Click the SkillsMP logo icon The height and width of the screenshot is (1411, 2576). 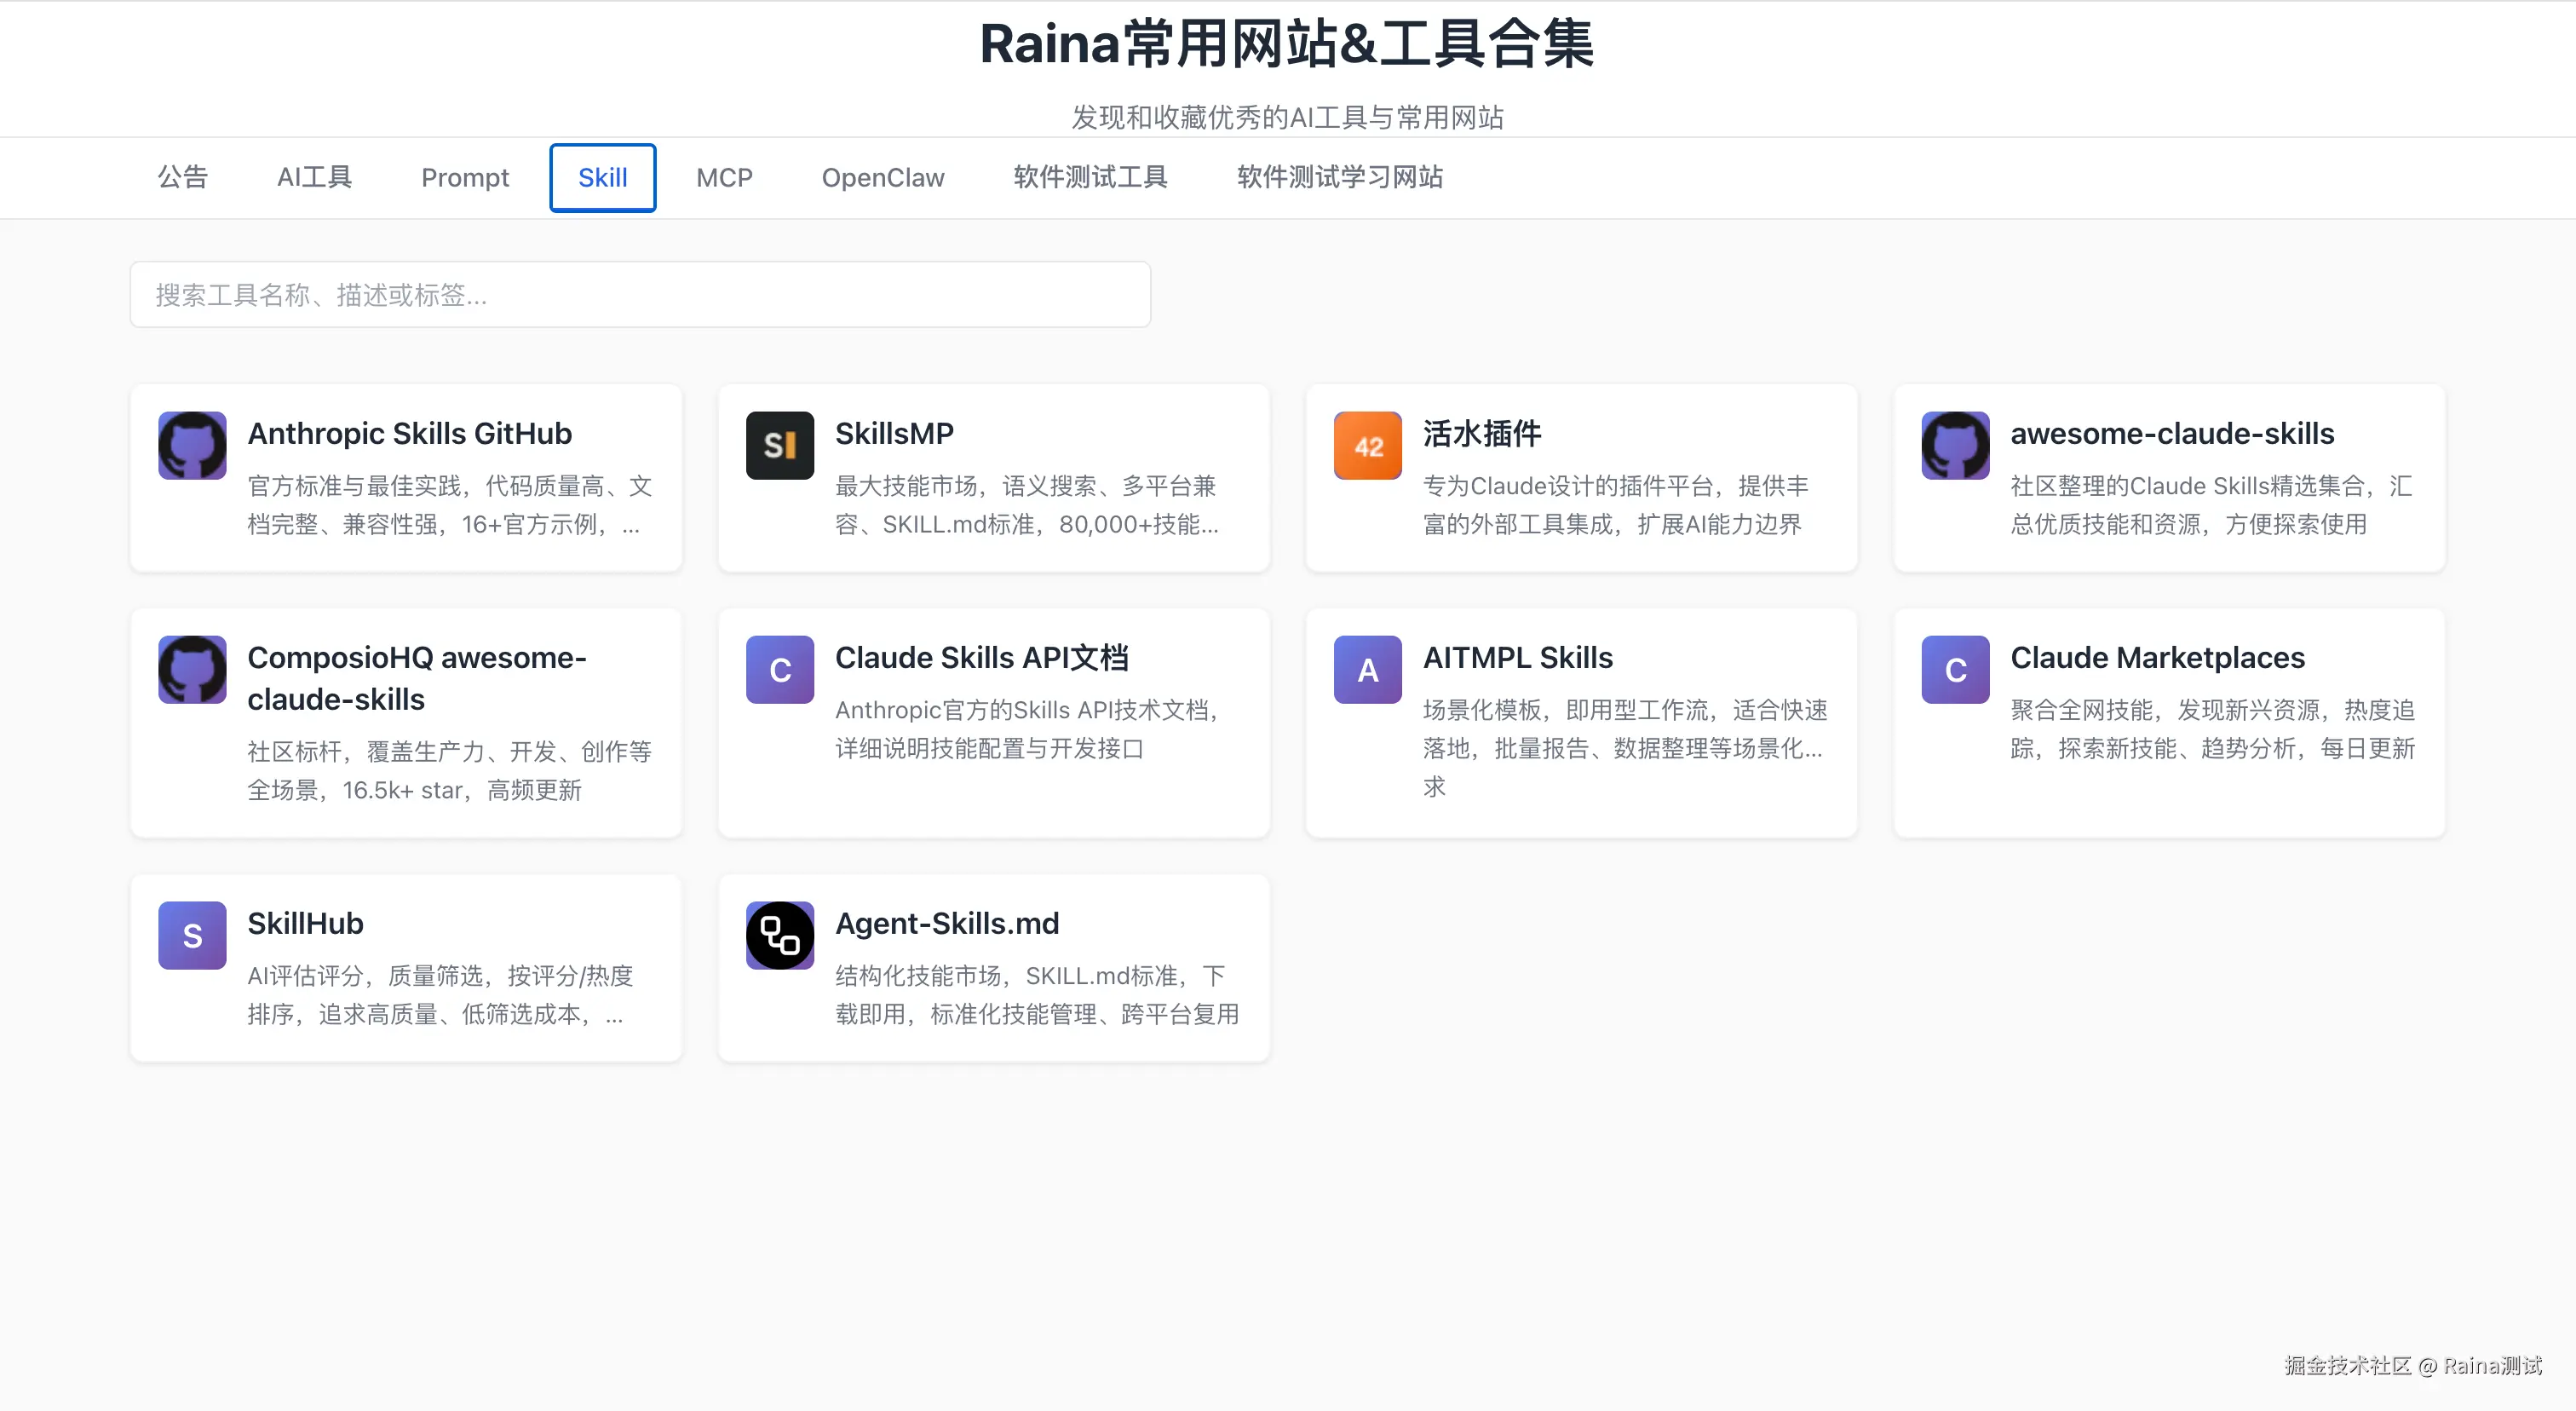point(779,445)
